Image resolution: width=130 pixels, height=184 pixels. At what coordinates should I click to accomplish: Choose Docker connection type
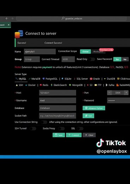30,85
